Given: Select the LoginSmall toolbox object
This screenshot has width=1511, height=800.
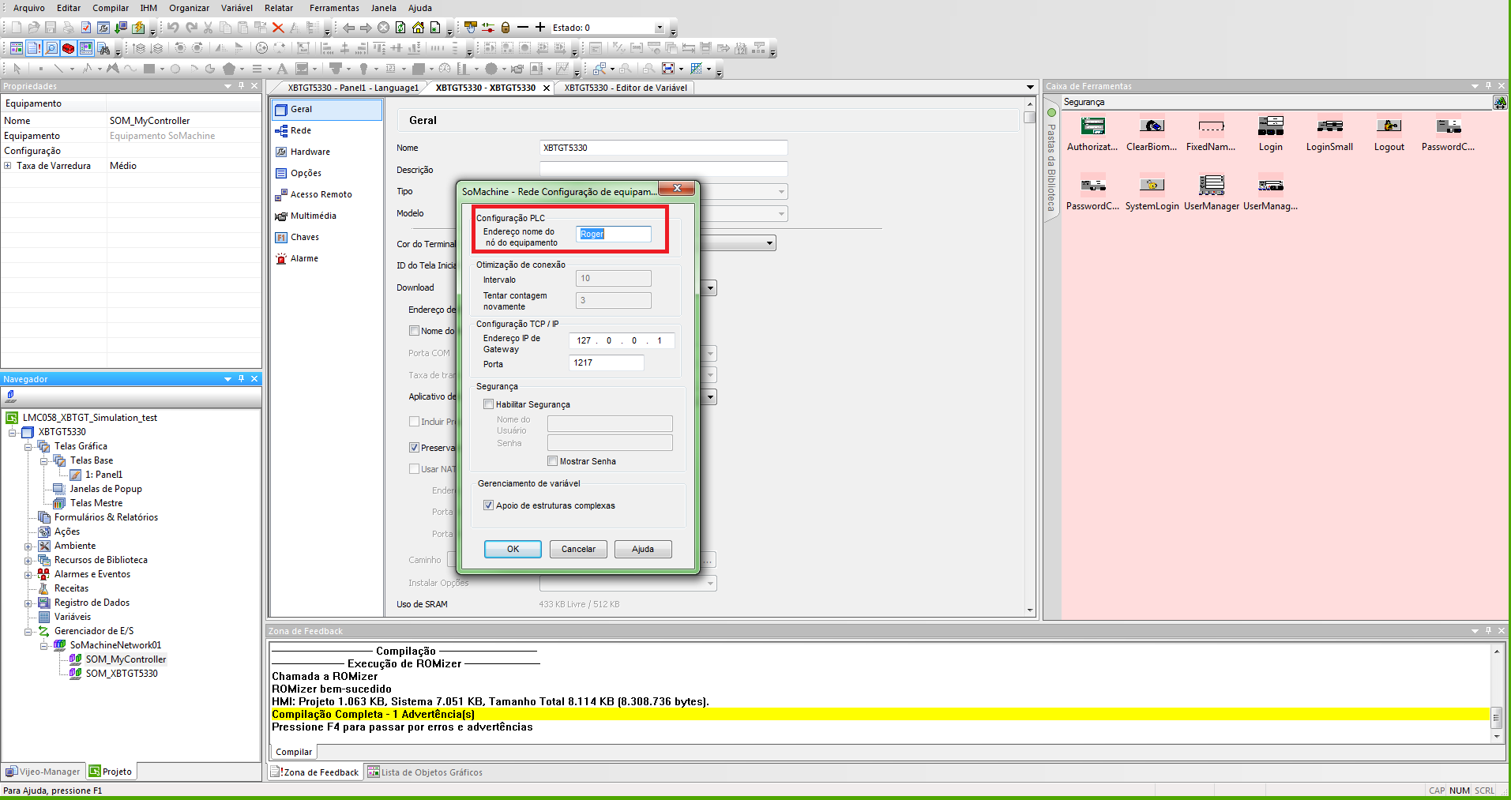Looking at the screenshot, I should click(1329, 133).
